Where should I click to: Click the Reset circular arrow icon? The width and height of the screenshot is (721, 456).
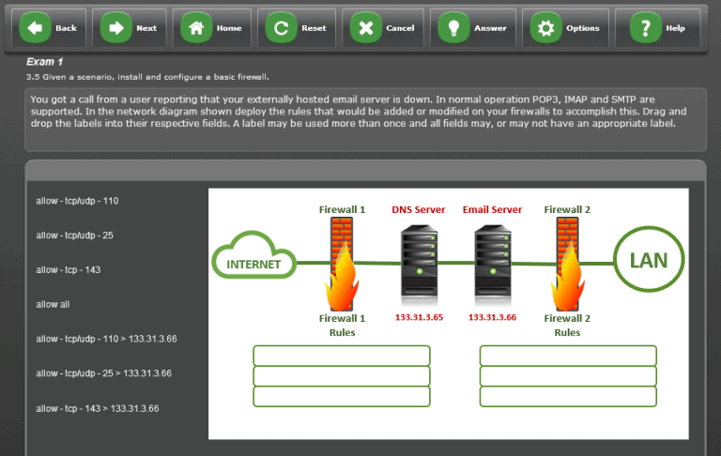[281, 28]
